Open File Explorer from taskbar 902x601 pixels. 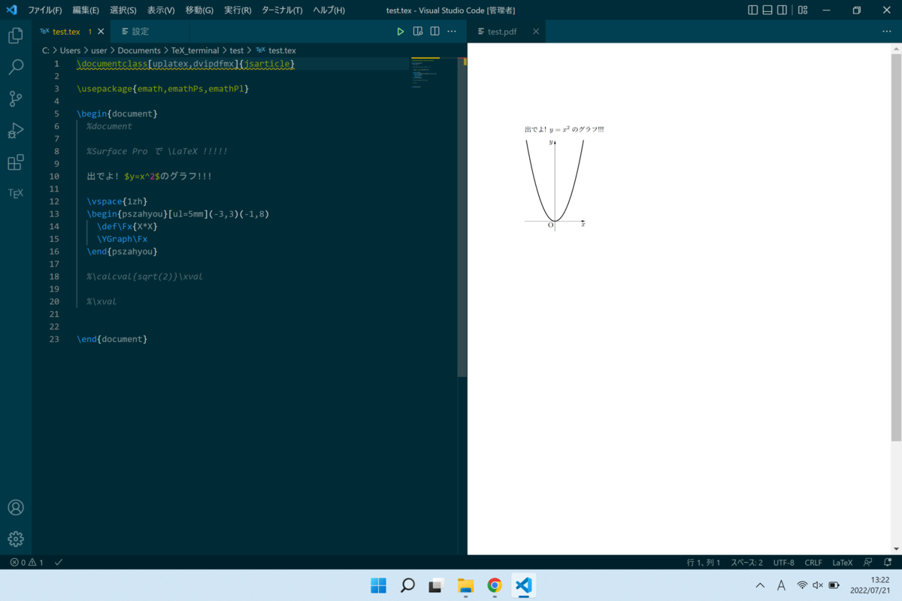tap(465, 585)
